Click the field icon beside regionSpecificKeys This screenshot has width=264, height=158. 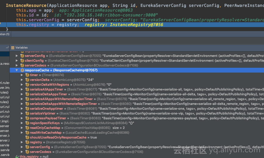pos(27,123)
